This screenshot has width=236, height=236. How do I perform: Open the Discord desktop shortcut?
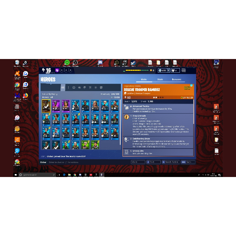click(100, 63)
